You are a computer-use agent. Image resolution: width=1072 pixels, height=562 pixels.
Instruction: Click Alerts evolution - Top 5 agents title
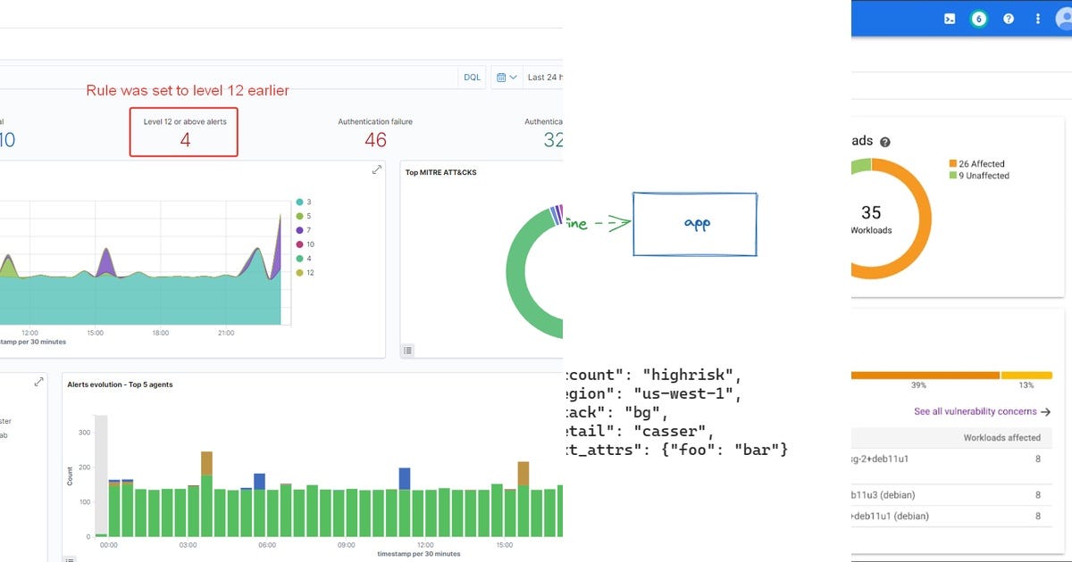120,384
